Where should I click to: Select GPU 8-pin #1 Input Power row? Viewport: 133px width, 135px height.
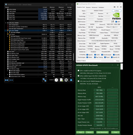pyautogui.click(x=38, y=46)
